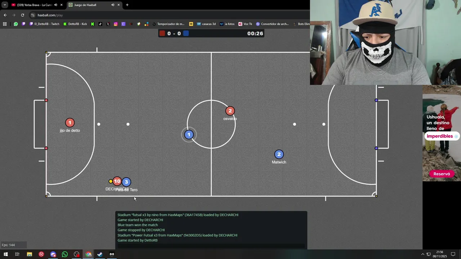Viewport: 461px width, 259px height.
Task: Open the TikTok bookmark icon
Action: point(100,24)
